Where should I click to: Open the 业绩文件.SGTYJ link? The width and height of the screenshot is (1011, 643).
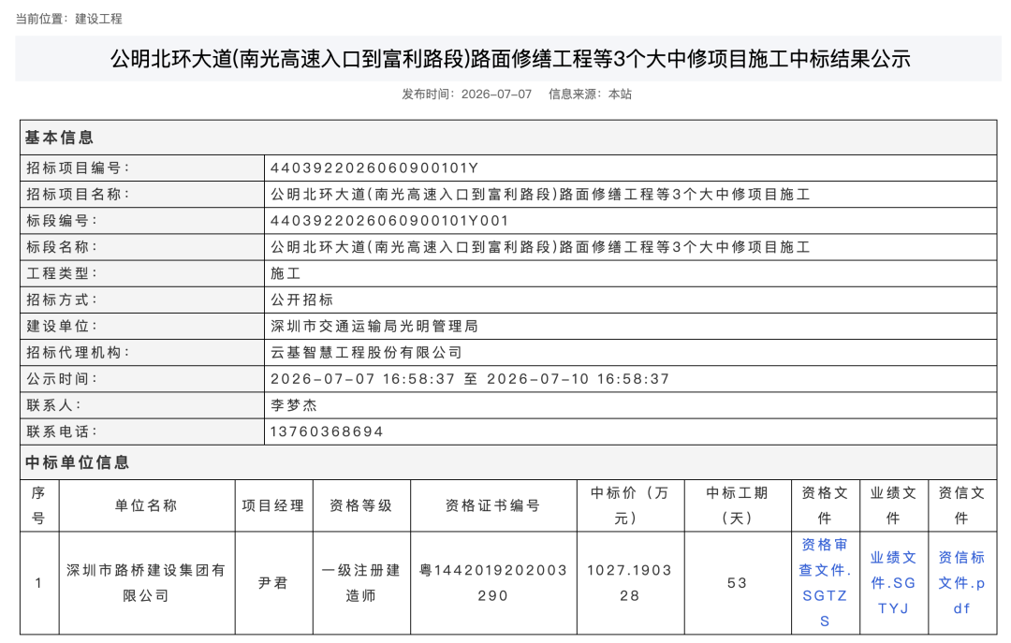point(893,583)
